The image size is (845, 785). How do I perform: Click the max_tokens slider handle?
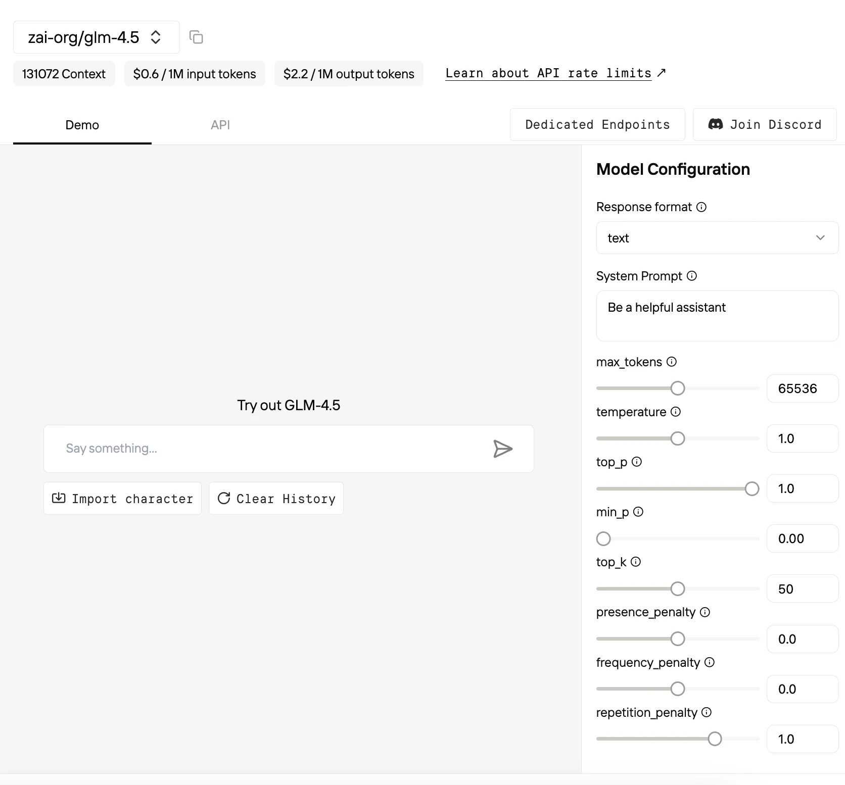pyautogui.click(x=678, y=388)
